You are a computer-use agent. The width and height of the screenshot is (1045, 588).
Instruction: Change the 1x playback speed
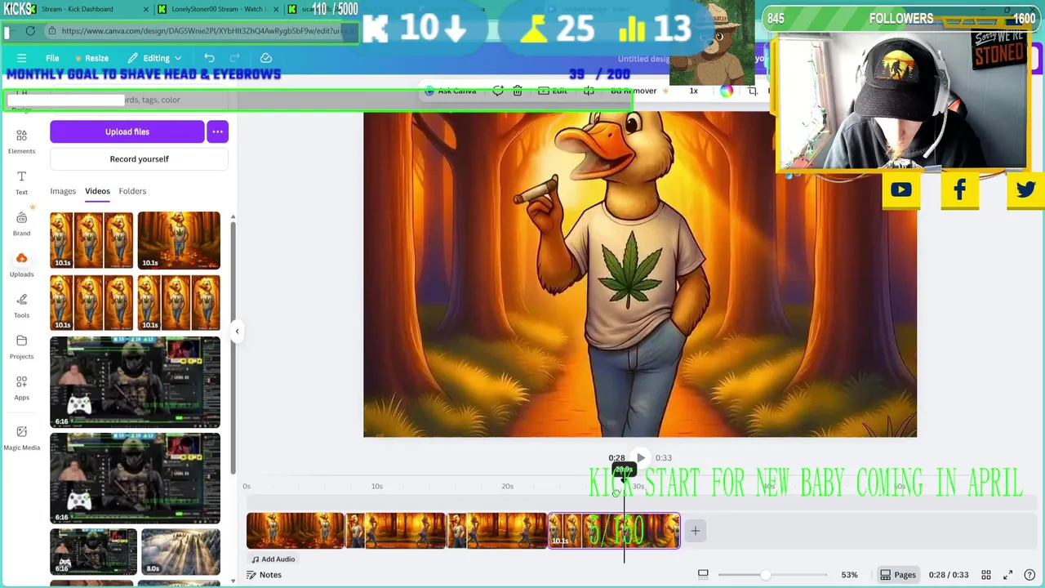click(x=693, y=91)
